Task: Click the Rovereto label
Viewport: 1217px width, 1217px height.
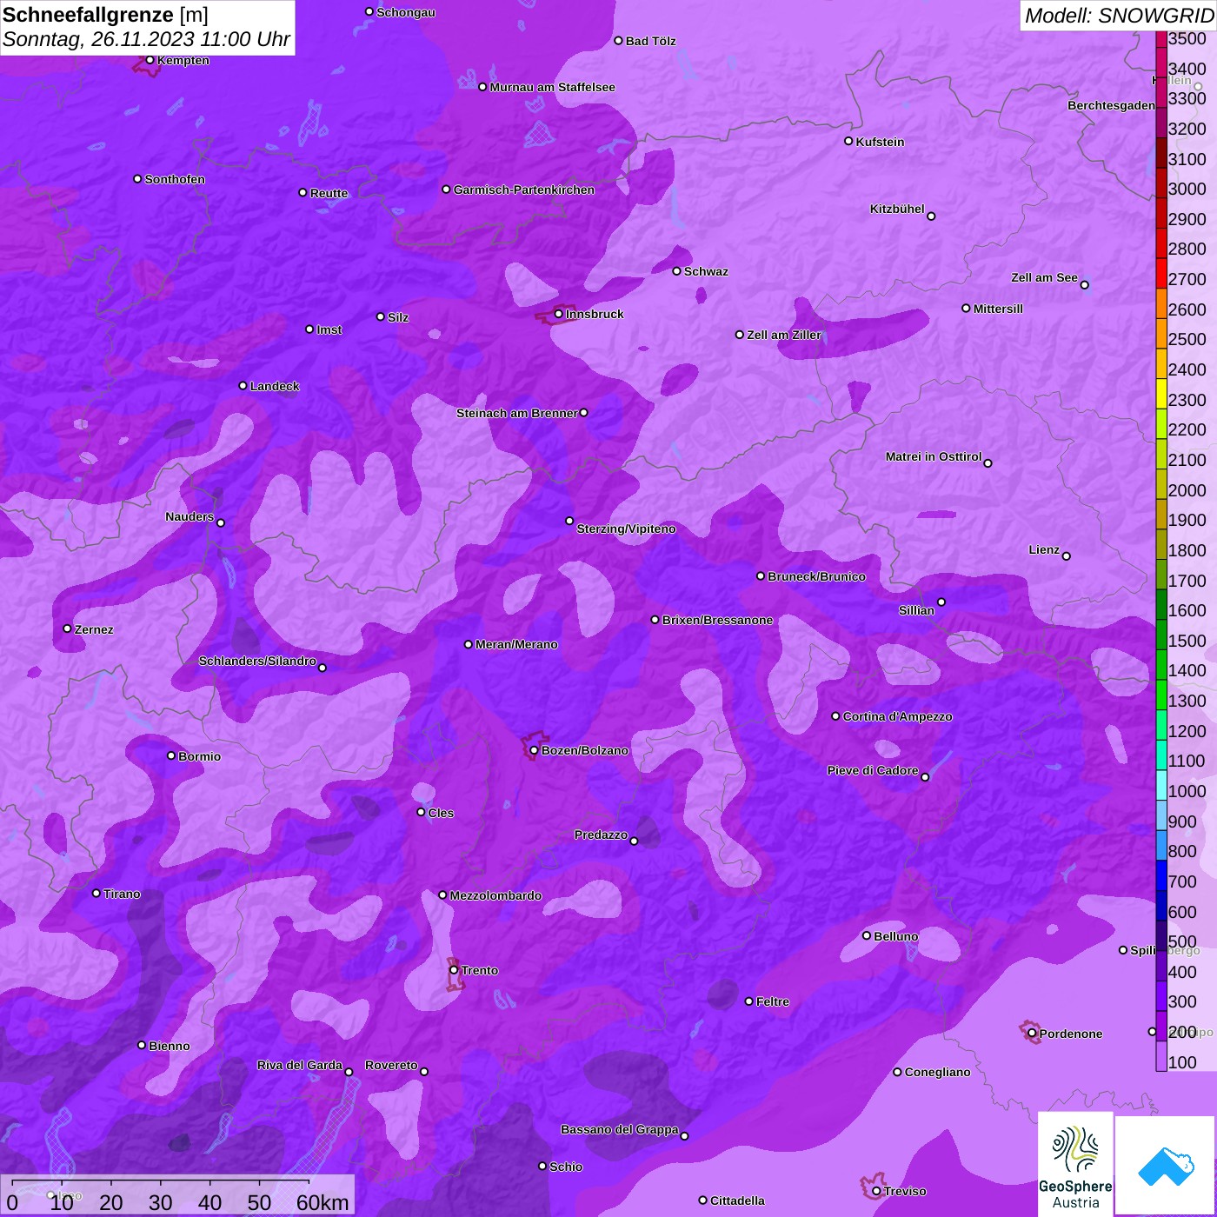Action: click(391, 1065)
